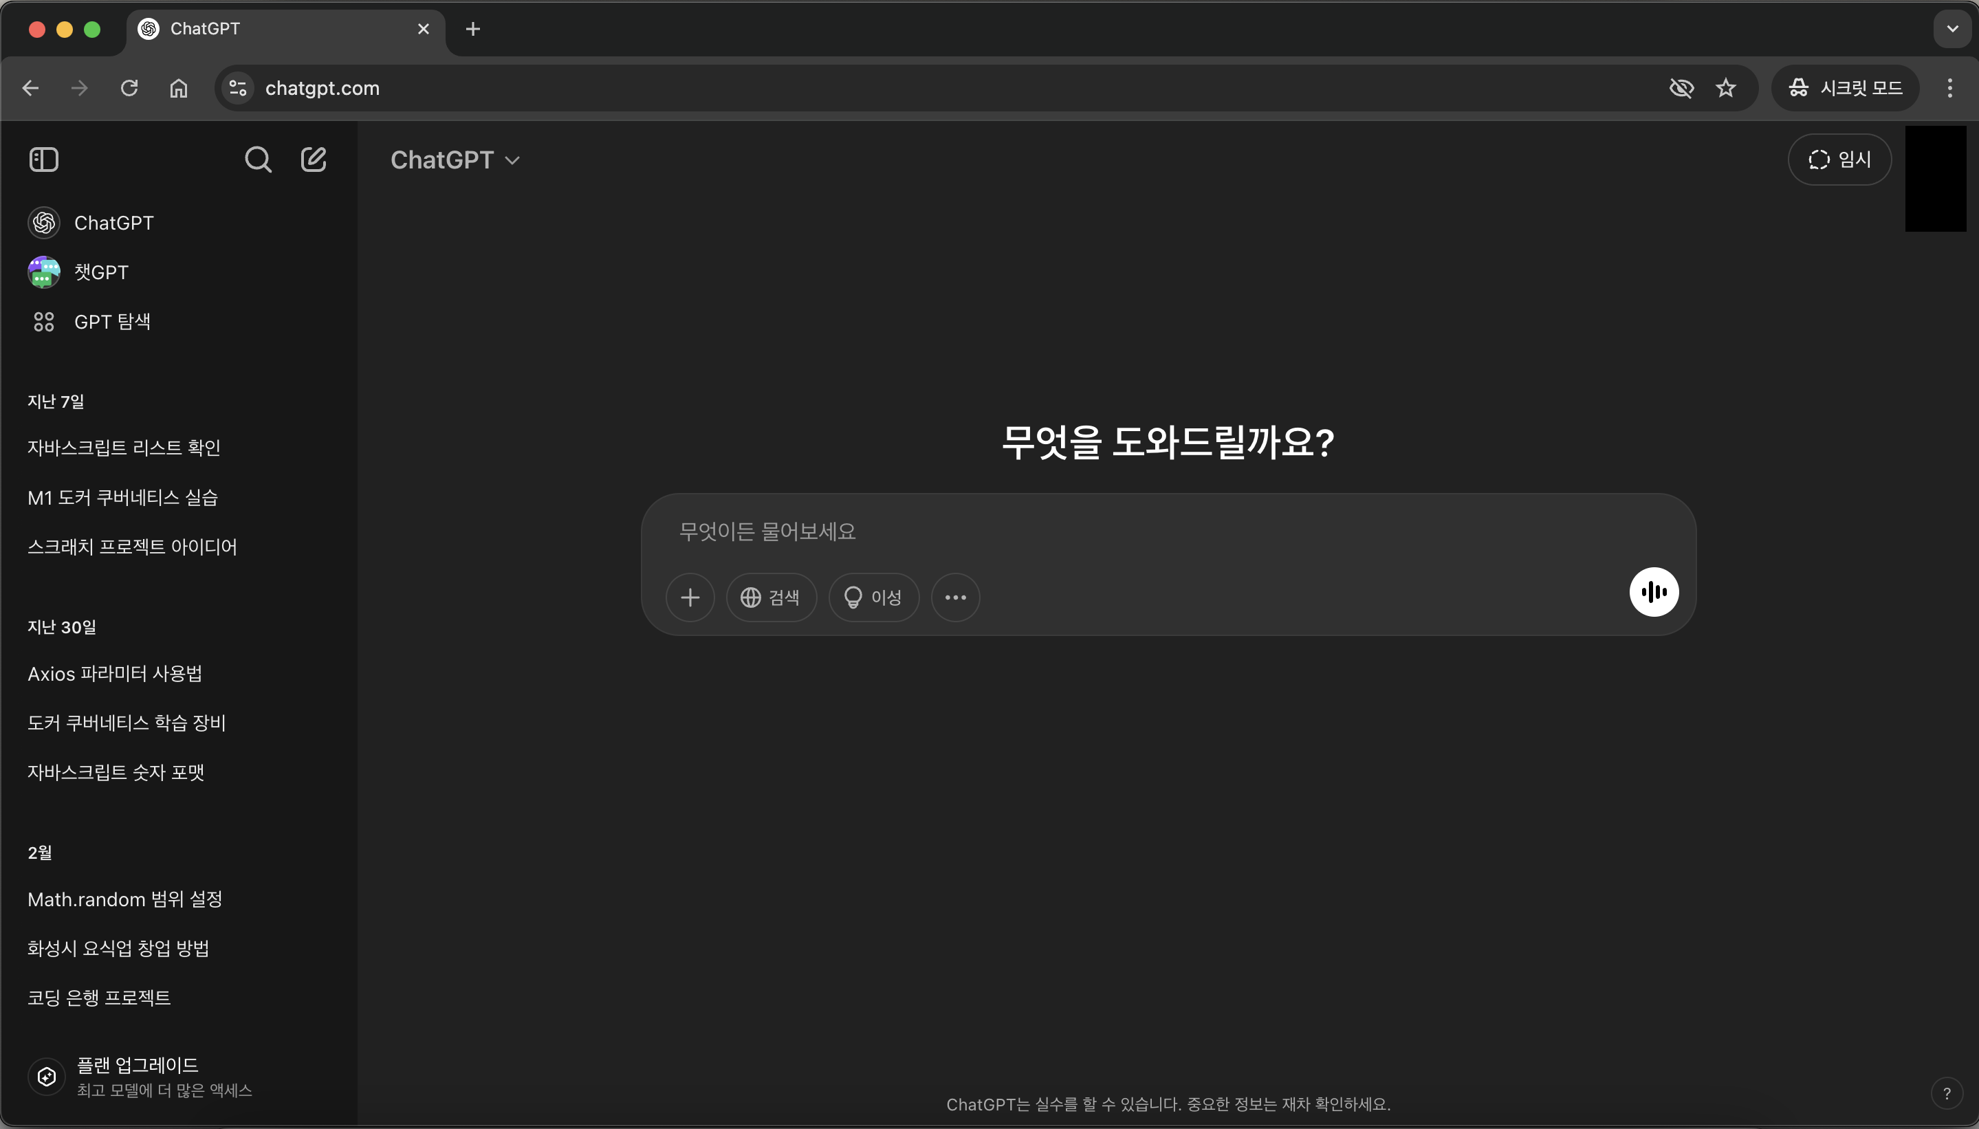Screen dimensions: 1979x1129
Task: Click the plus attach button in composer
Action: (x=690, y=598)
